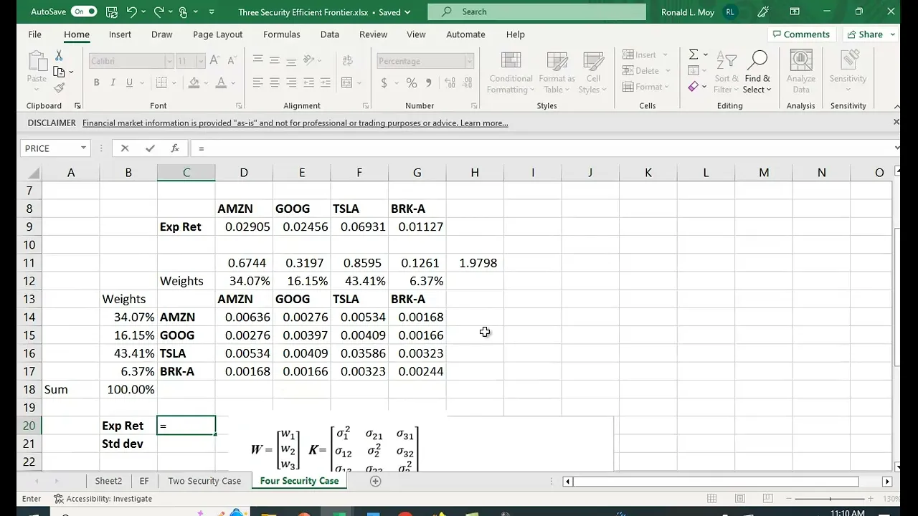This screenshot has width=918, height=516.
Task: Open the Borders icon
Action: pos(161,82)
